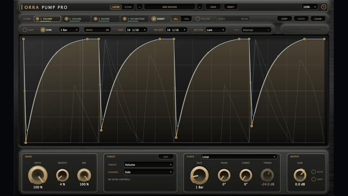The image size is (348, 196).
Task: Toggle power icon of layer 4 Volume
Action: tap(66, 19)
